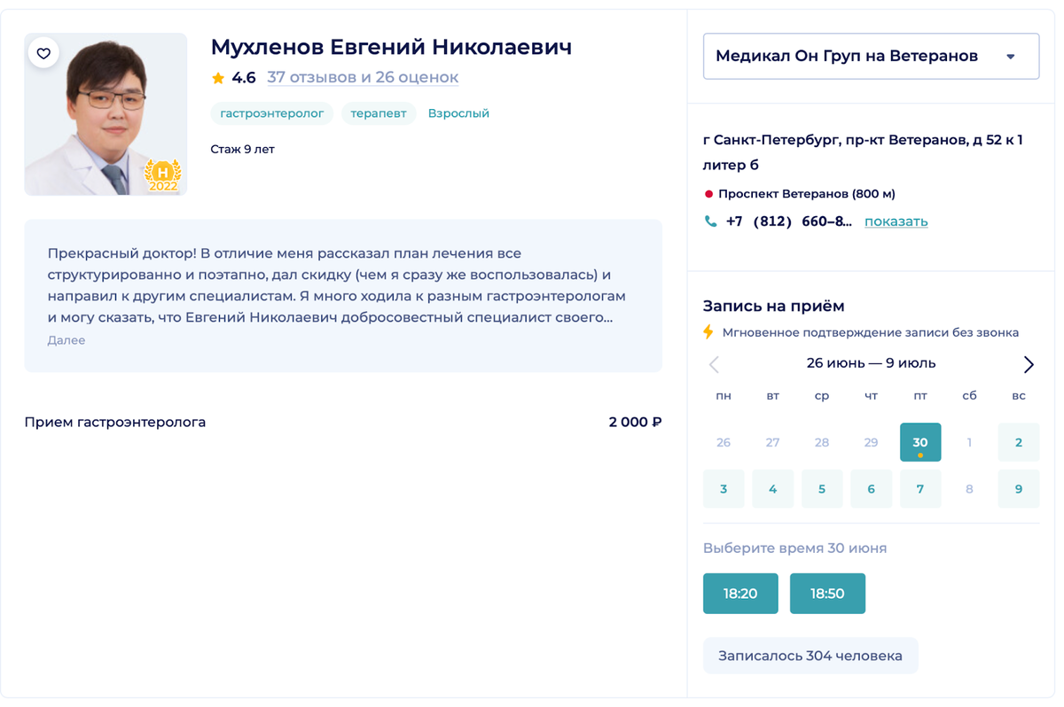Click the гастроэнтеролог specialty tag

click(x=272, y=113)
